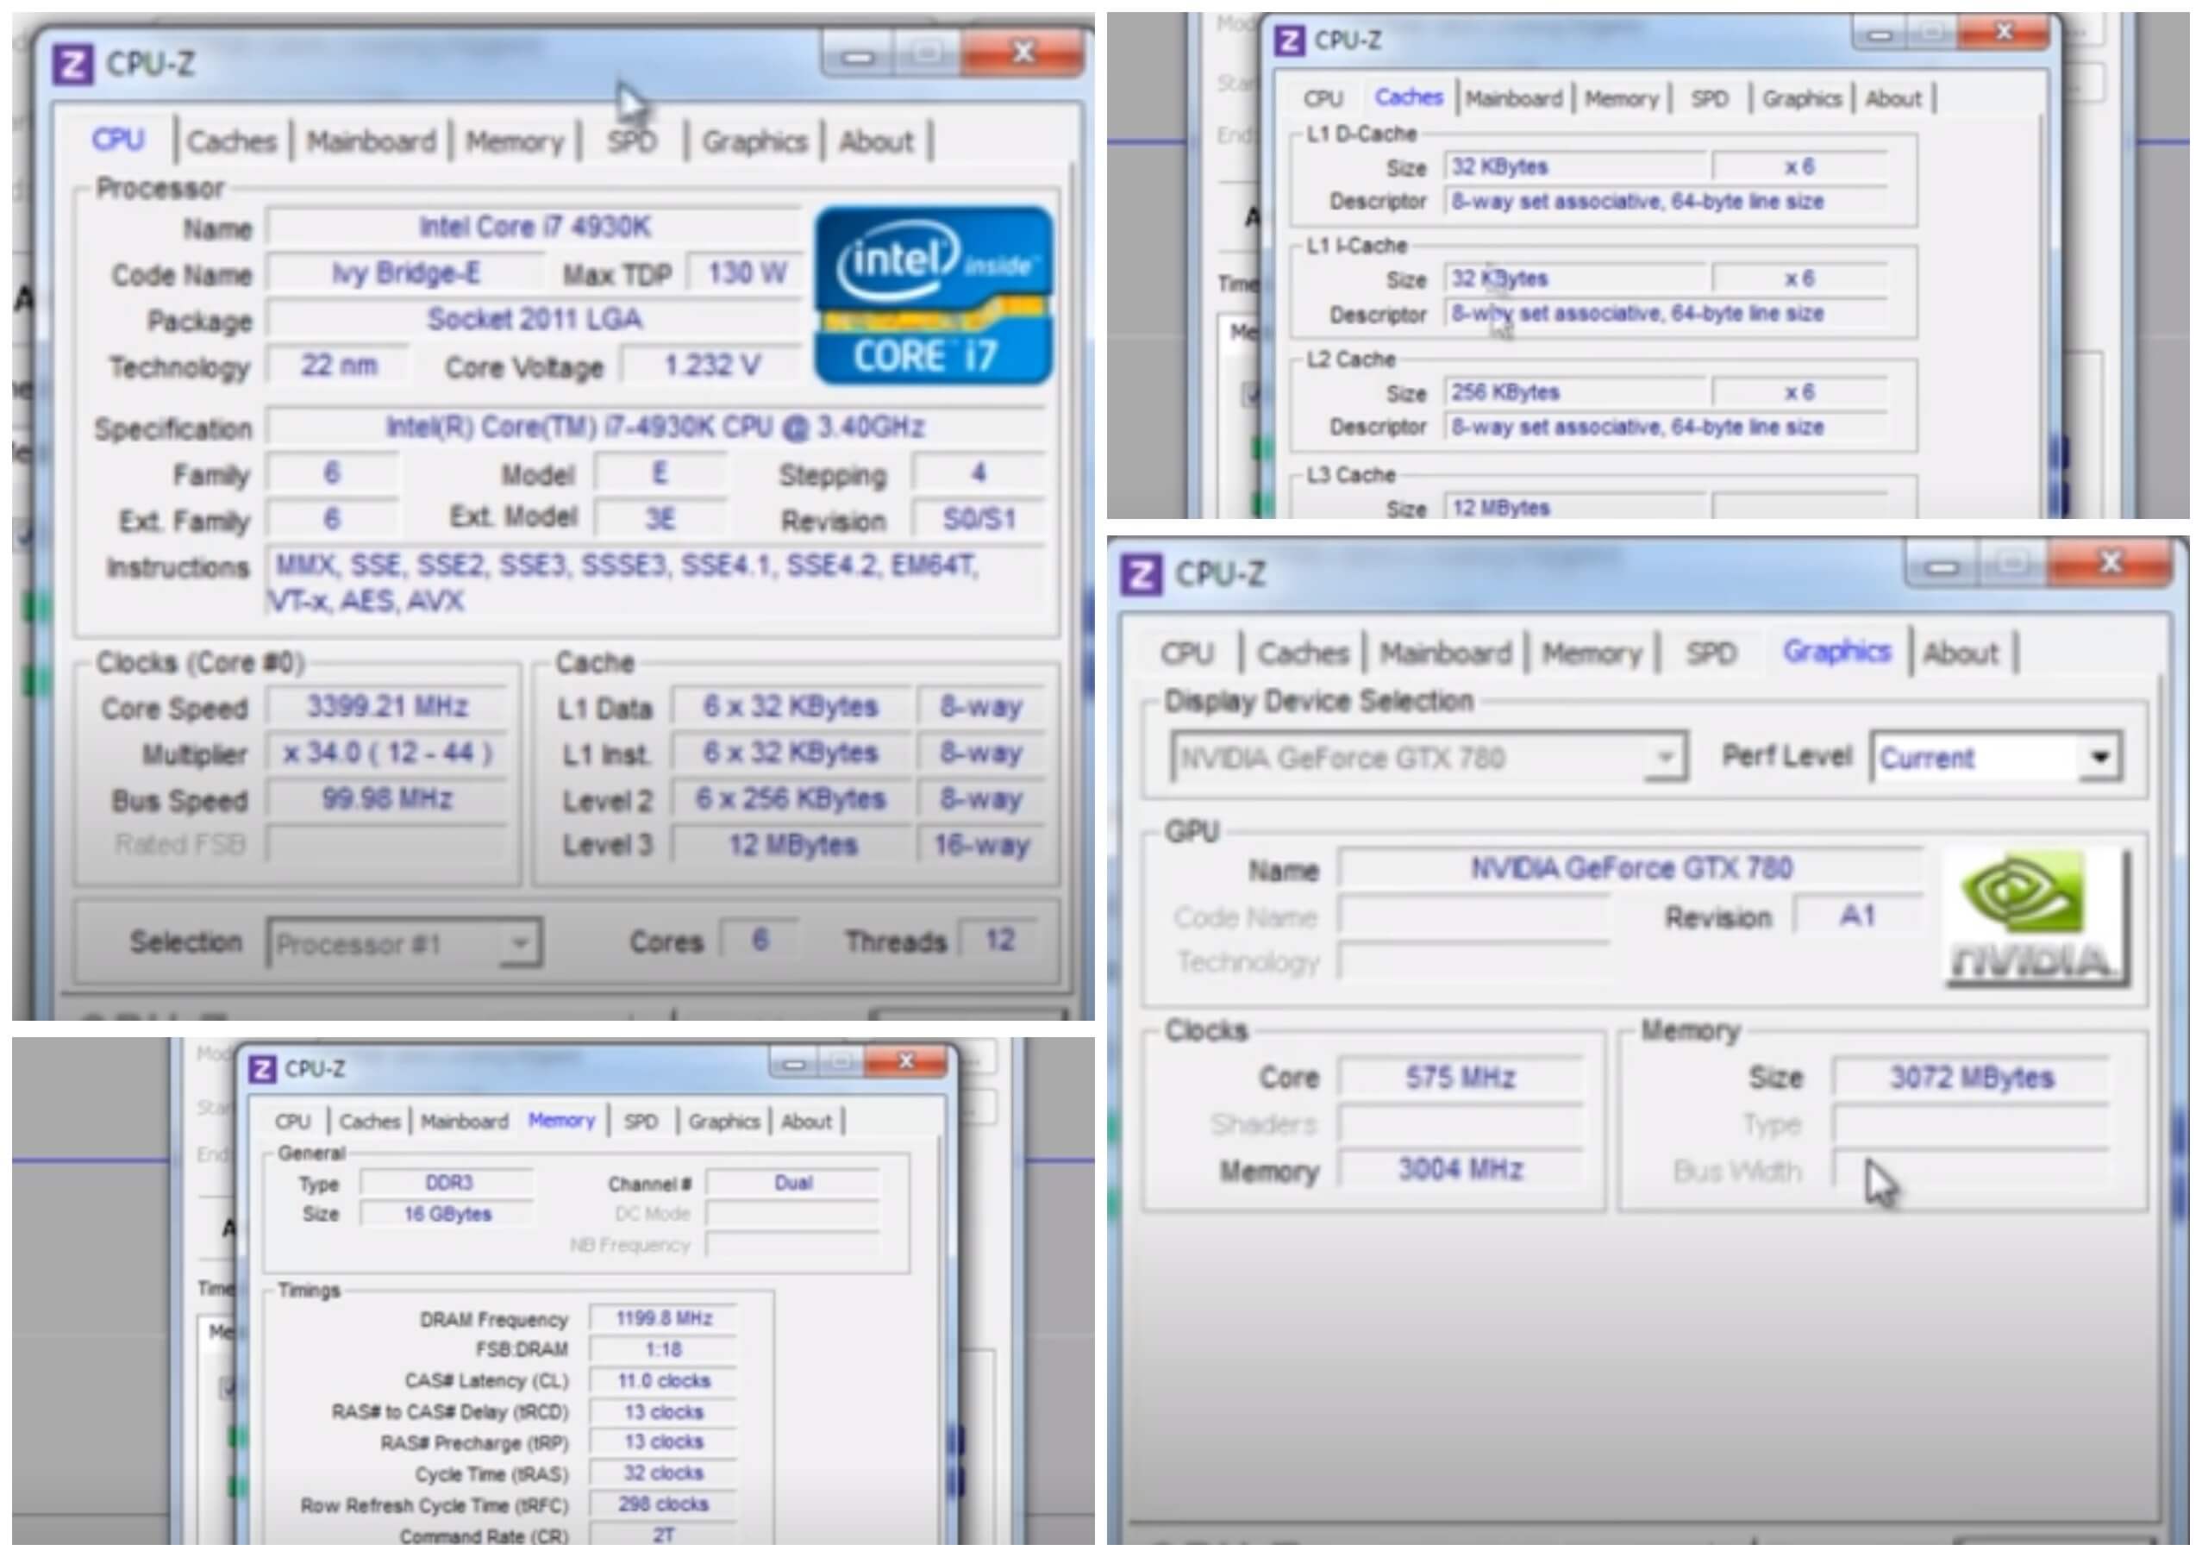Open Mainboard tab in the GPU-info window
The height and width of the screenshot is (1557, 2202).
click(1445, 653)
